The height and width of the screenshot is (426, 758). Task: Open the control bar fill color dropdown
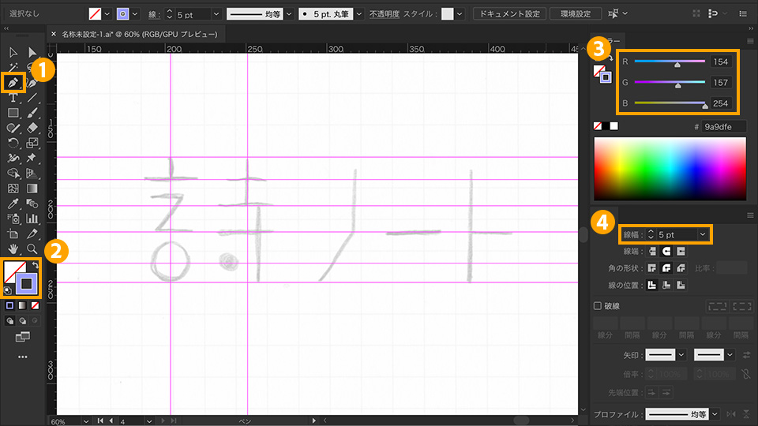[107, 14]
